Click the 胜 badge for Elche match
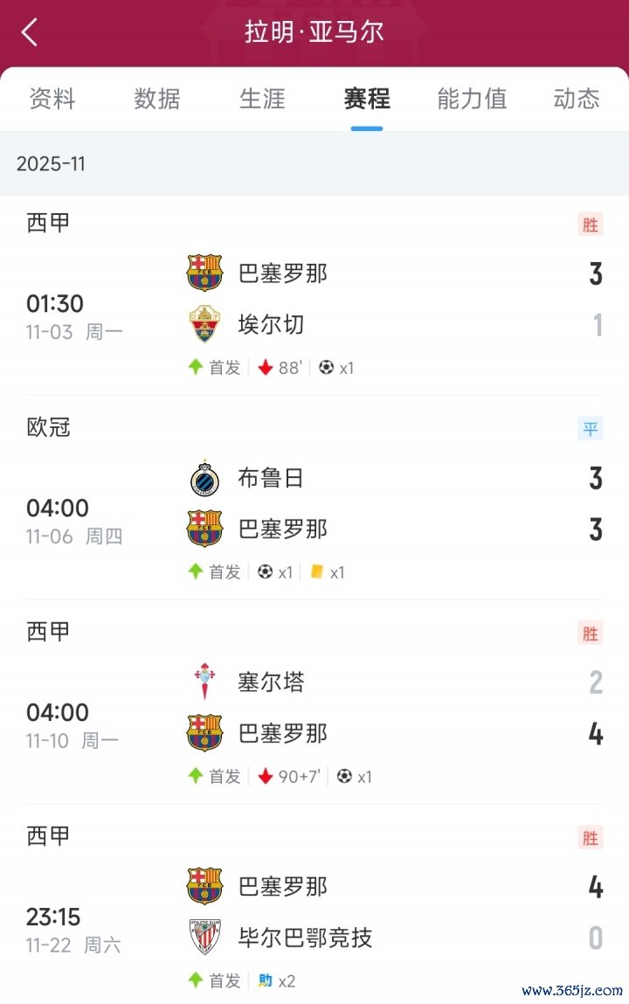Screen dimensions: 629x1004 tap(591, 225)
